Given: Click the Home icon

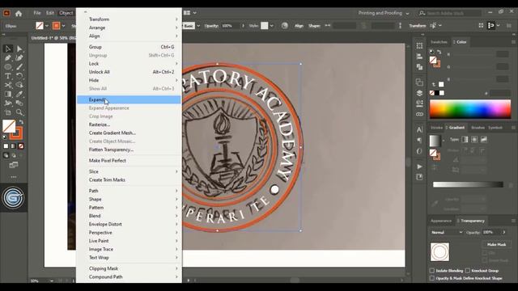Looking at the screenshot, I should pos(19,13).
